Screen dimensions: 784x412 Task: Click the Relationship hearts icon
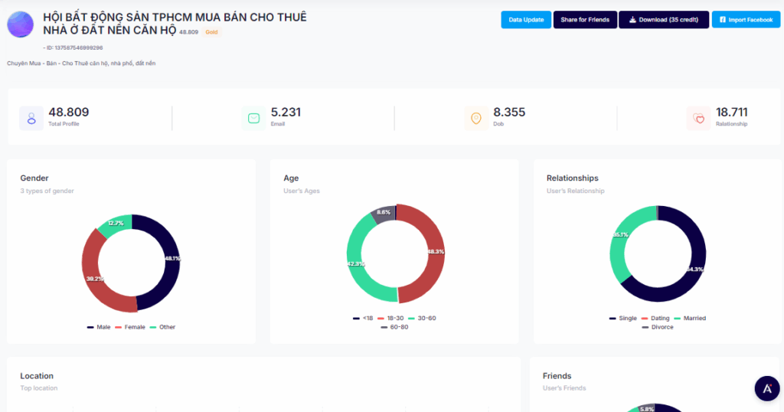(x=698, y=119)
